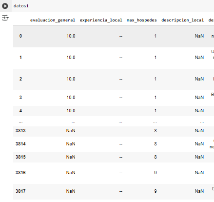Click row index 2 label
Screen dimensions: 214x202
point(20,79)
